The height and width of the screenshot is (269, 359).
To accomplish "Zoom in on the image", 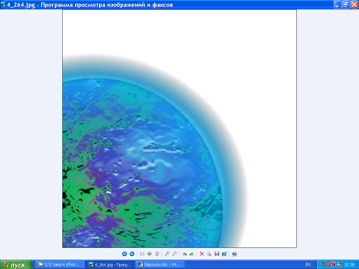I will pyautogui.click(x=167, y=254).
